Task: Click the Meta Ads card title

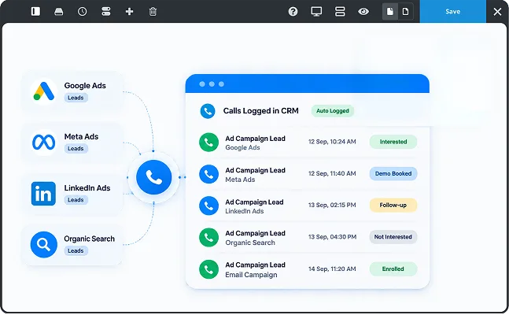Action: click(81, 136)
